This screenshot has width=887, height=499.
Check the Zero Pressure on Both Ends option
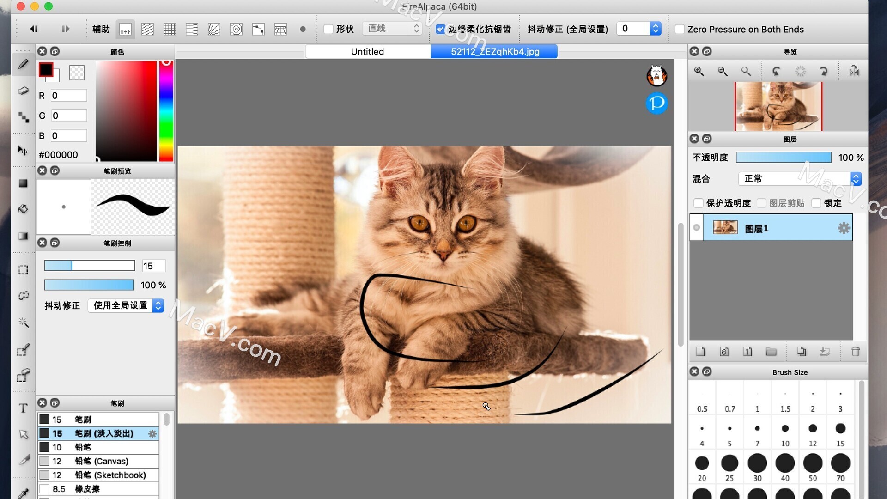click(x=680, y=29)
